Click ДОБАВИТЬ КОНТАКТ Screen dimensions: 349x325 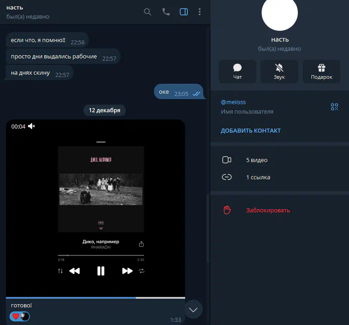click(x=251, y=131)
